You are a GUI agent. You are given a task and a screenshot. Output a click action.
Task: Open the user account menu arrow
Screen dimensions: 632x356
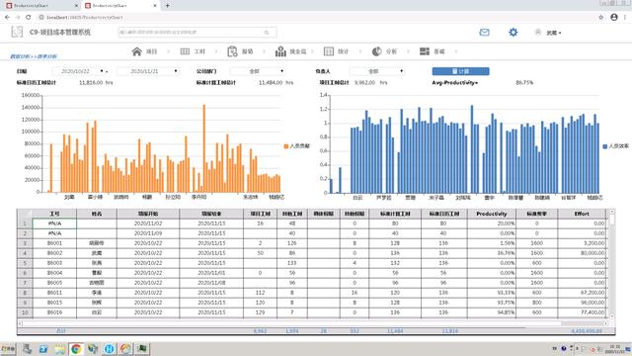click(x=560, y=33)
